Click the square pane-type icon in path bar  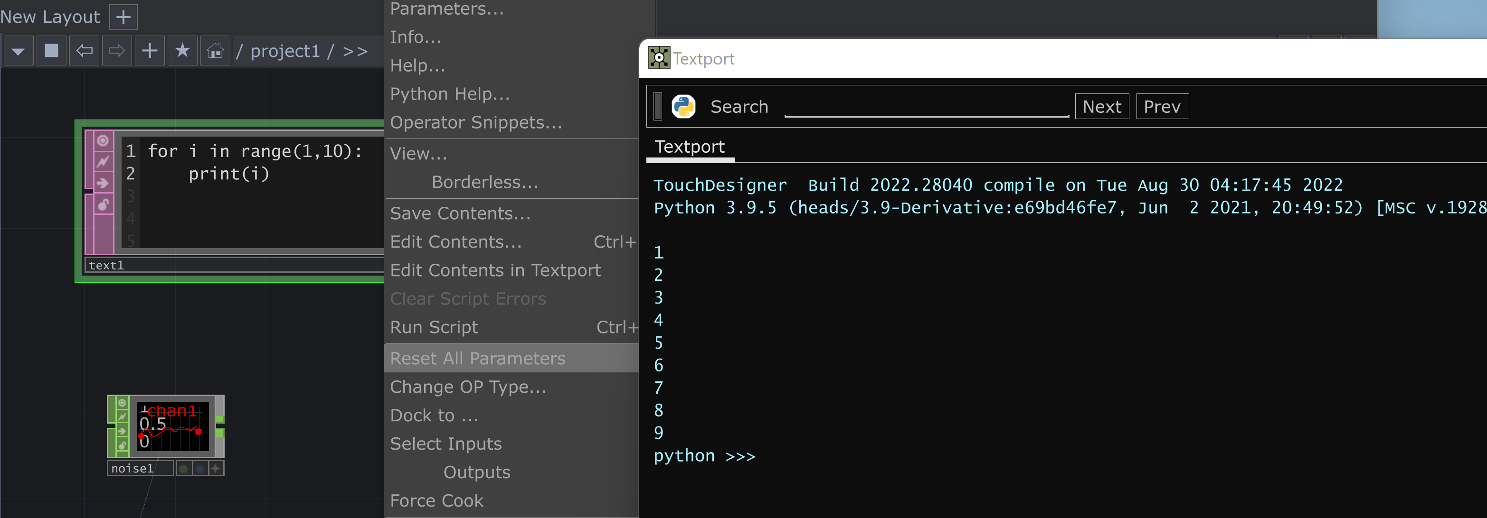(x=51, y=51)
